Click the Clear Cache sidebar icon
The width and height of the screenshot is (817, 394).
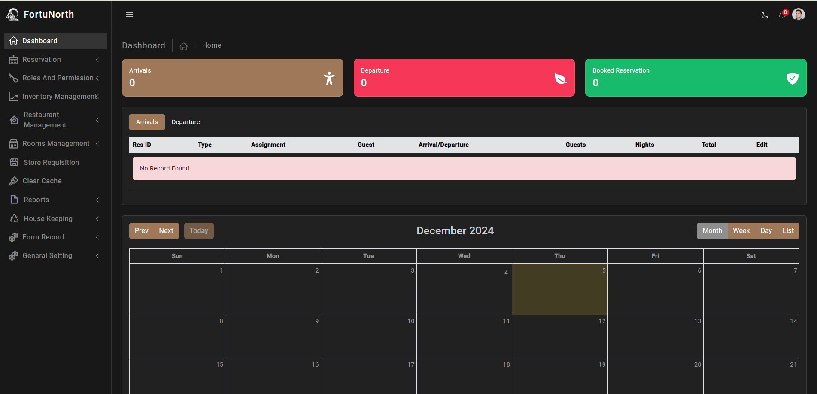(14, 181)
